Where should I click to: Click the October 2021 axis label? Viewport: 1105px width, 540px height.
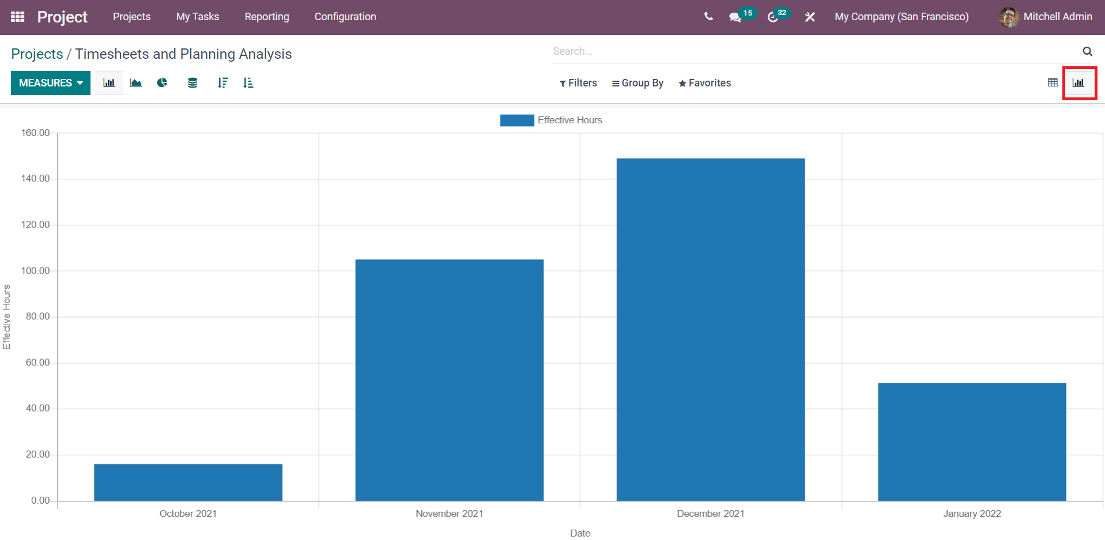click(188, 513)
